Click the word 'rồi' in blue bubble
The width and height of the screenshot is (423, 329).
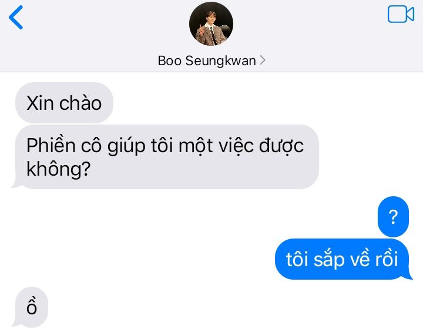[x=387, y=259]
